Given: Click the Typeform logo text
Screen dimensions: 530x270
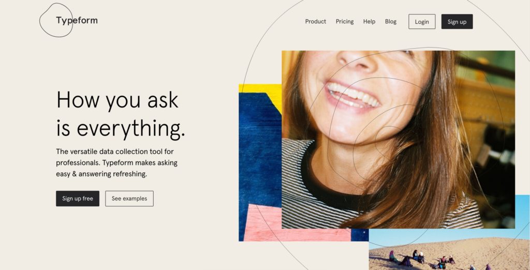Looking at the screenshot, I should pos(77,21).
